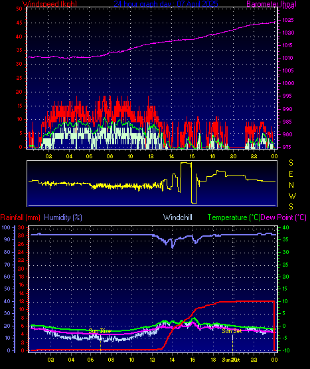Click "1010" on the barometer axis
This screenshot has height=369, width=310.
tap(288, 58)
